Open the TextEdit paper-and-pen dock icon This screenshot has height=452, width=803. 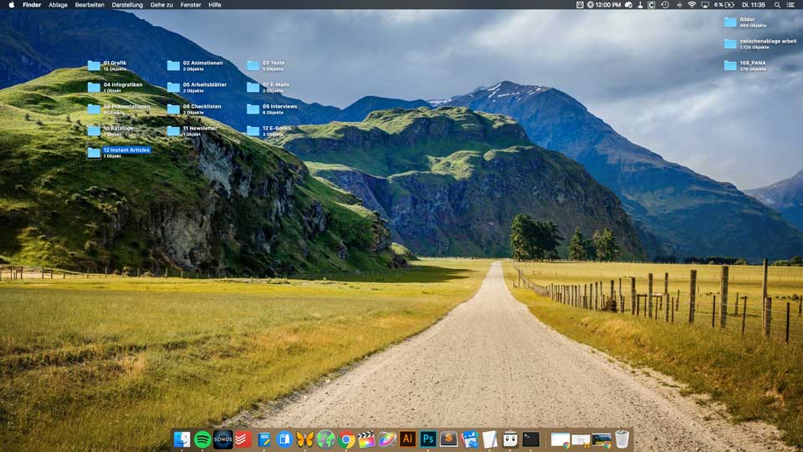(489, 439)
